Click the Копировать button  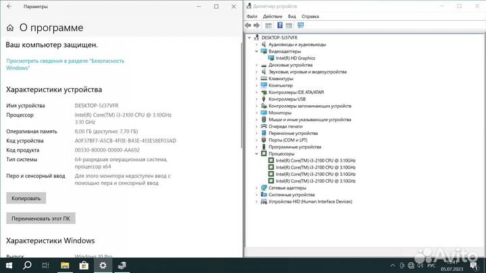26,198
